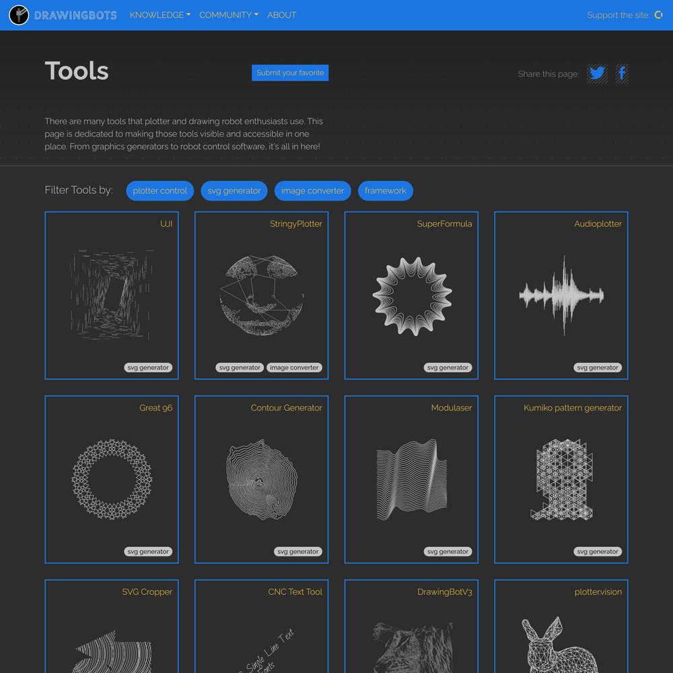Share this page on Facebook
673x673 pixels.
pyautogui.click(x=621, y=74)
